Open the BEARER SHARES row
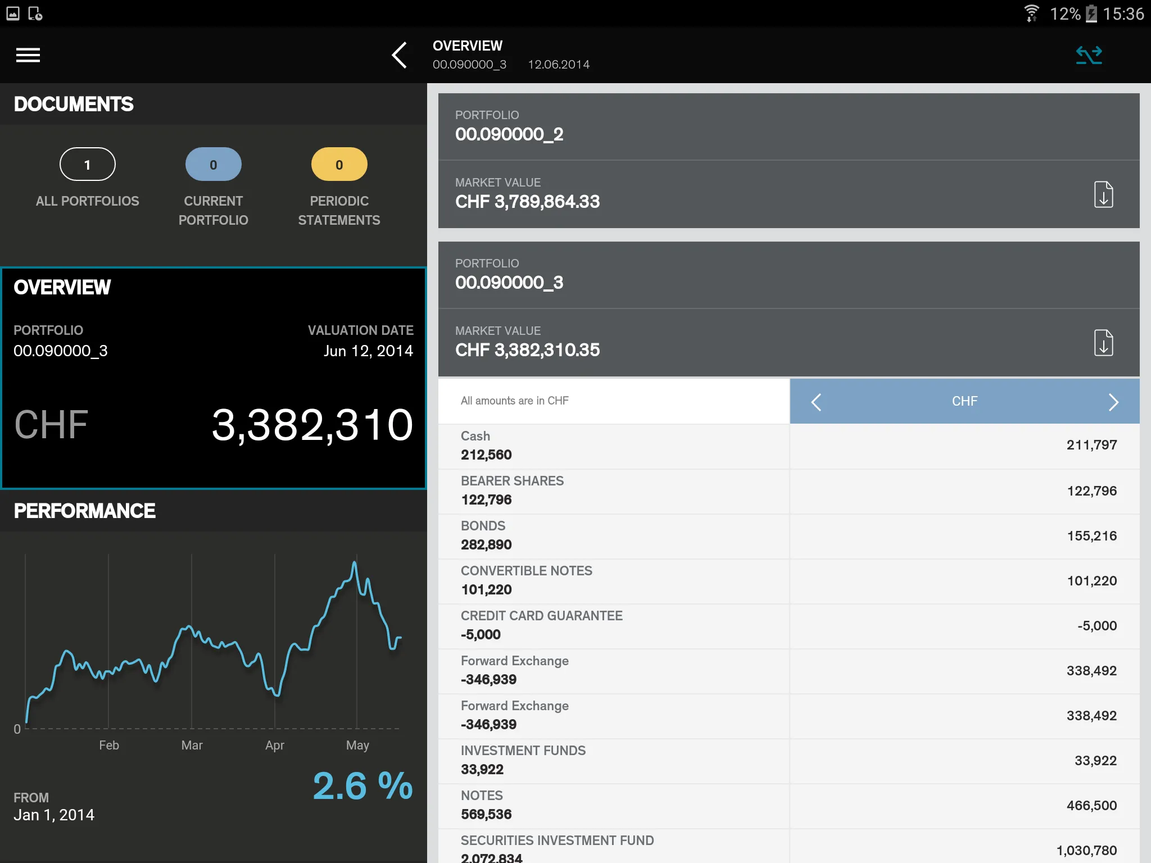The image size is (1151, 863). pyautogui.click(x=789, y=491)
